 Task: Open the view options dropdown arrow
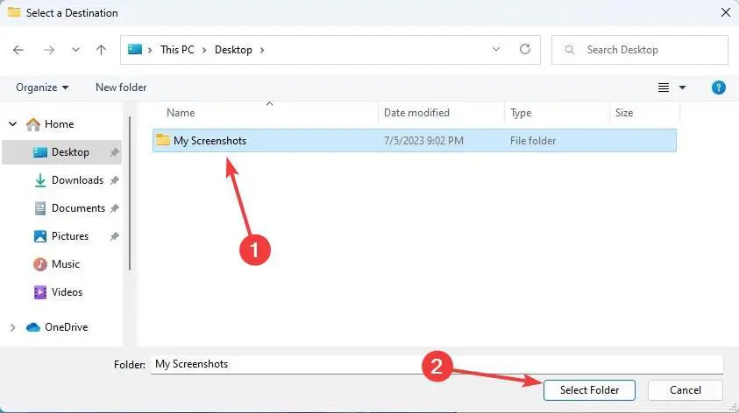click(682, 87)
